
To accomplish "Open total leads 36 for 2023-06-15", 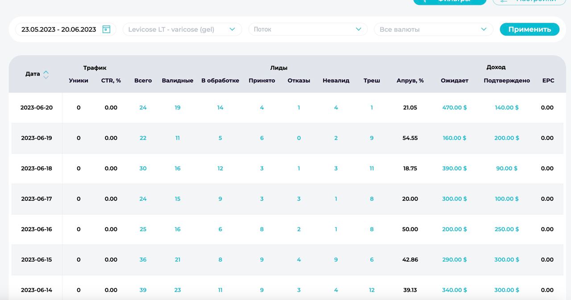I will (143, 259).
